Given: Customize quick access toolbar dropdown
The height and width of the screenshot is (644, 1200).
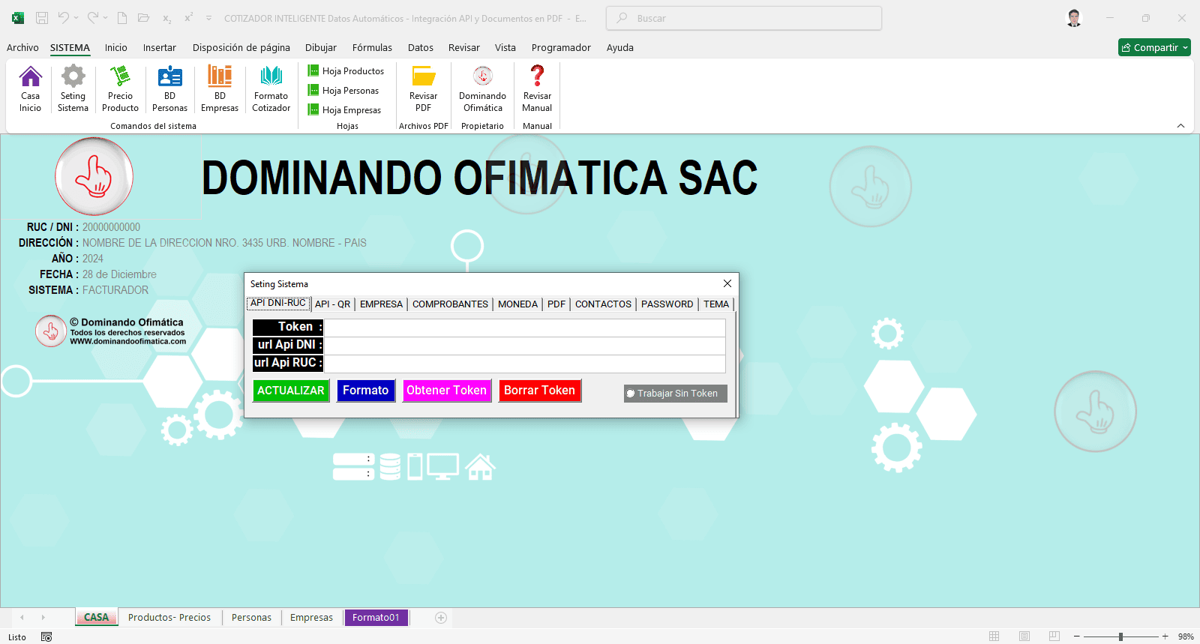Looking at the screenshot, I should [208, 18].
